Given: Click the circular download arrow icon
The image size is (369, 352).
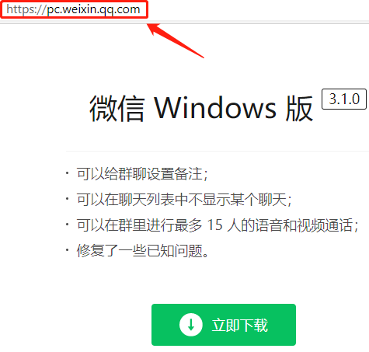Looking at the screenshot, I should (191, 325).
